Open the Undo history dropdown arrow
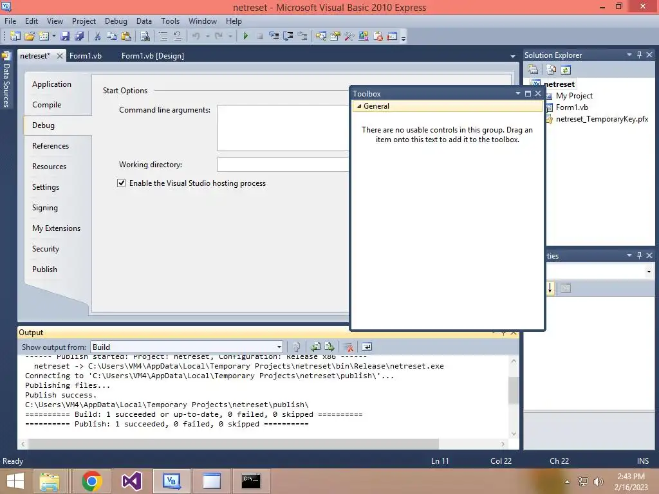The width and height of the screenshot is (659, 494). [x=208, y=36]
